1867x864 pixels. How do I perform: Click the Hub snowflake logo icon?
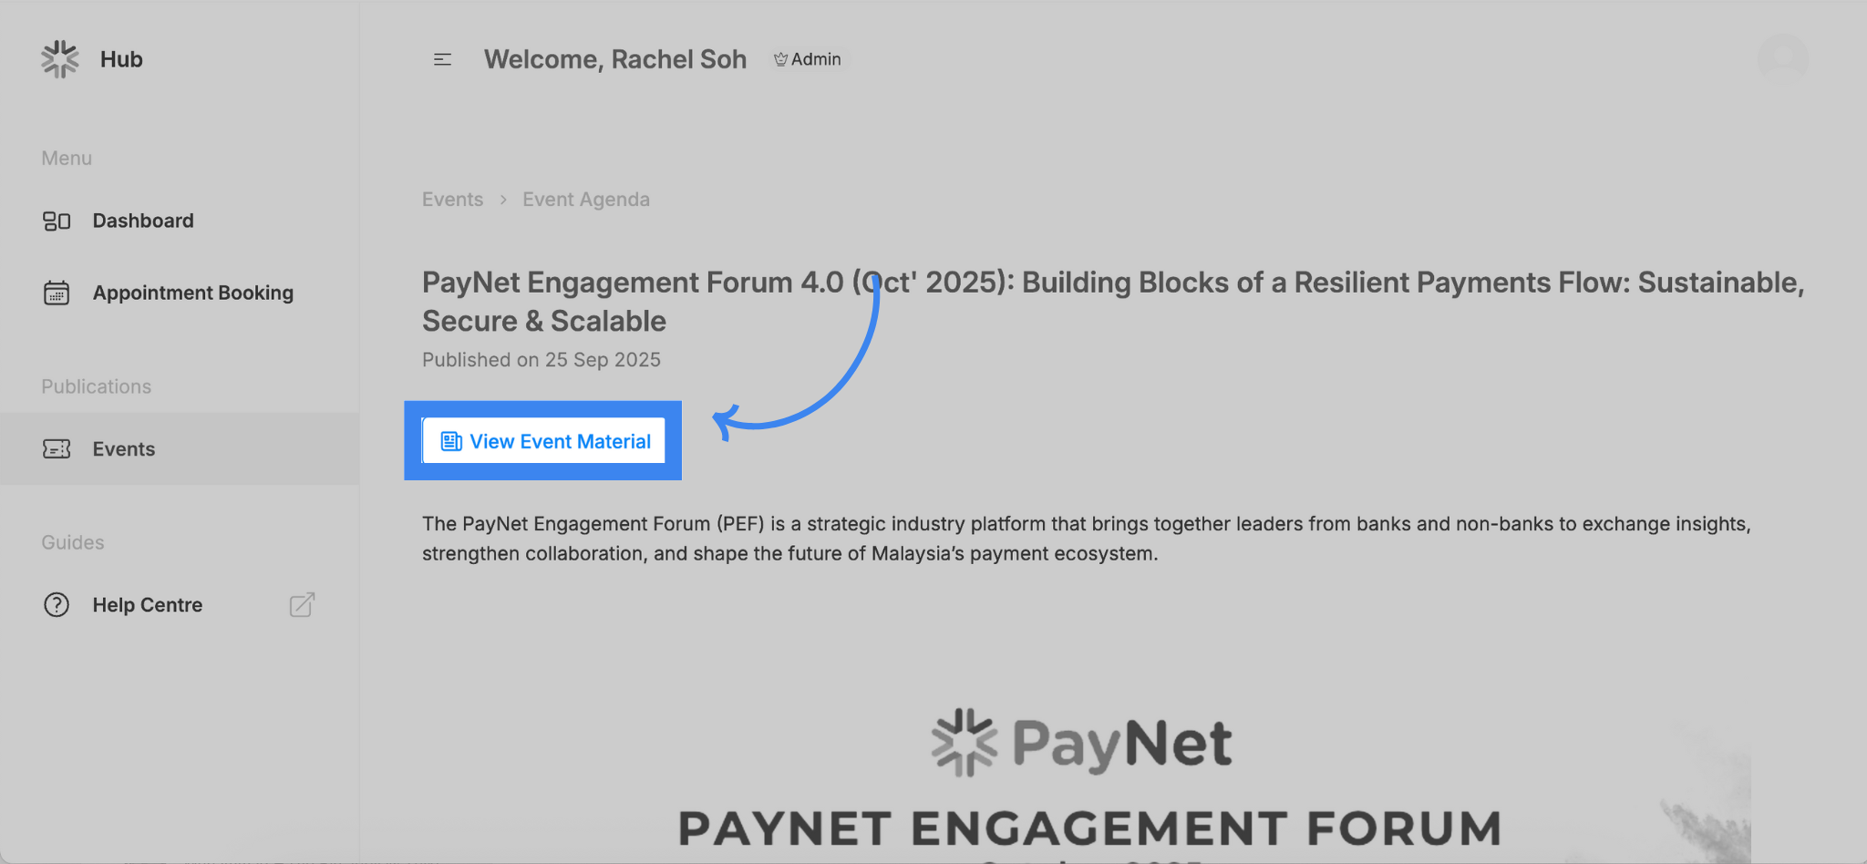60,59
